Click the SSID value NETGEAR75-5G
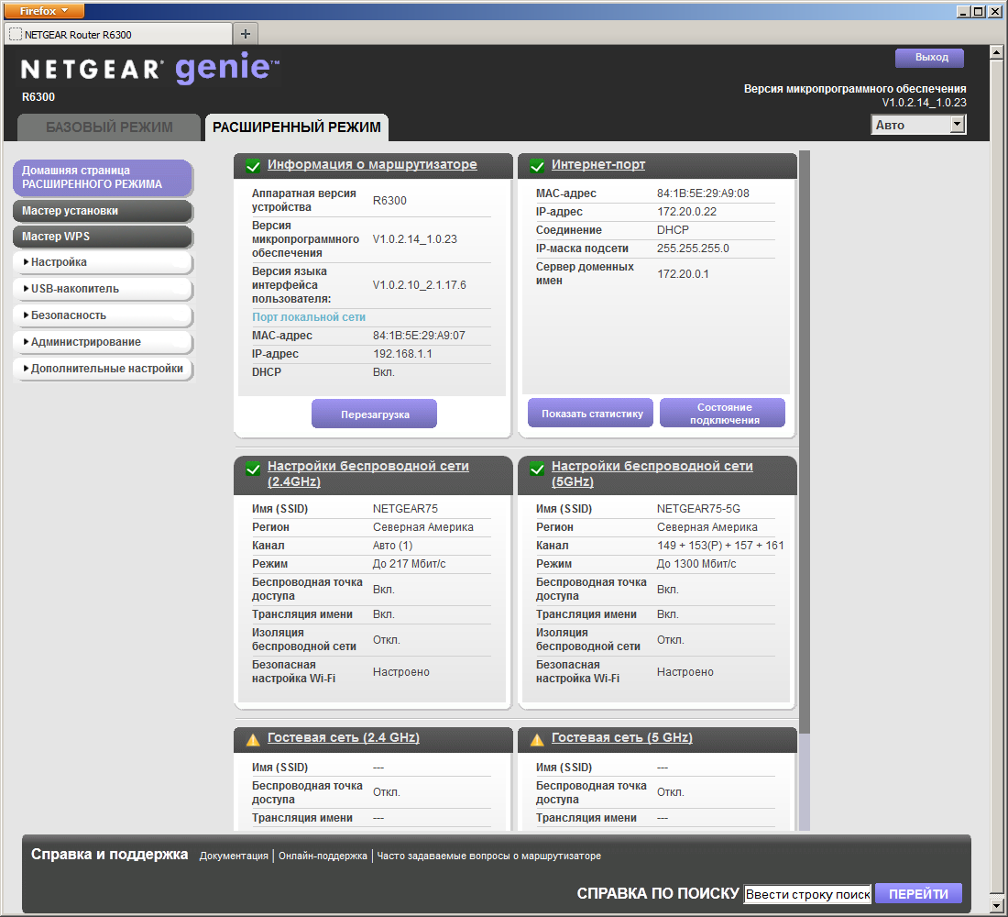 698,509
